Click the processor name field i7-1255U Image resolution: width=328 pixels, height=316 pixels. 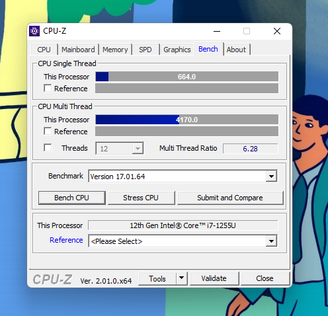pyautogui.click(x=183, y=225)
